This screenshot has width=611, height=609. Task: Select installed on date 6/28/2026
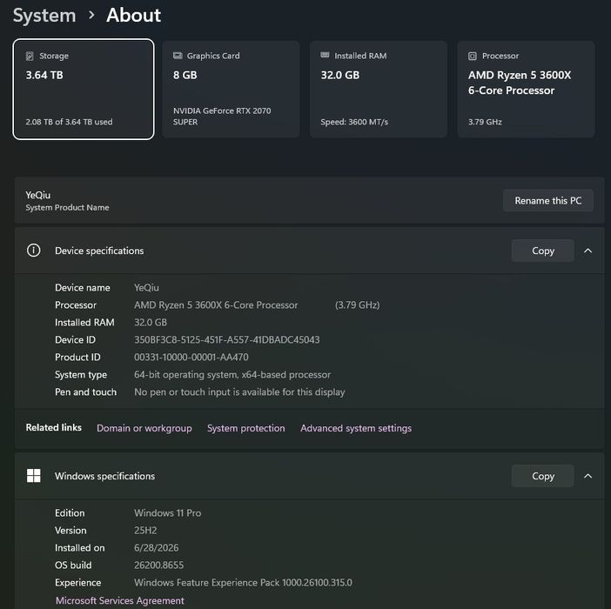[x=157, y=547]
